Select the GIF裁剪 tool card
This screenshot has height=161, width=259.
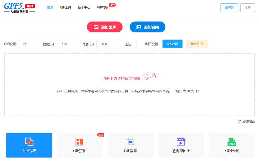click(x=130, y=145)
